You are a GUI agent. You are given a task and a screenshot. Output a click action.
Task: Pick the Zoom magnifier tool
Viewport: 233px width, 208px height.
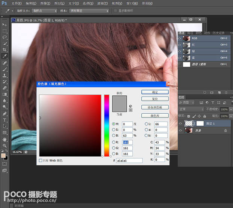[x=5, y=146]
